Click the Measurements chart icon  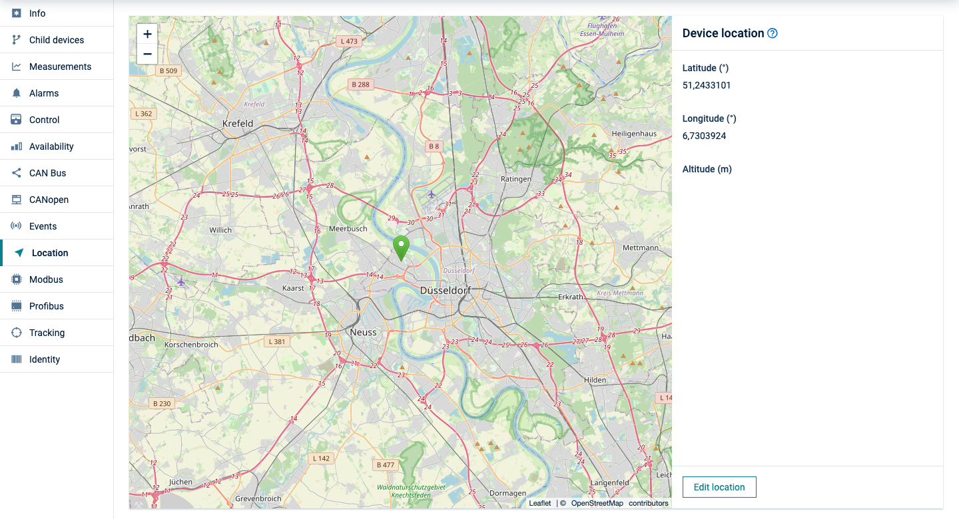(x=17, y=67)
